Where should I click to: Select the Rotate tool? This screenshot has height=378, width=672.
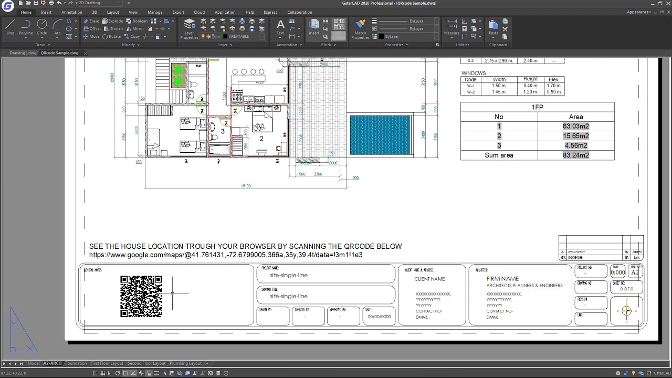112,37
